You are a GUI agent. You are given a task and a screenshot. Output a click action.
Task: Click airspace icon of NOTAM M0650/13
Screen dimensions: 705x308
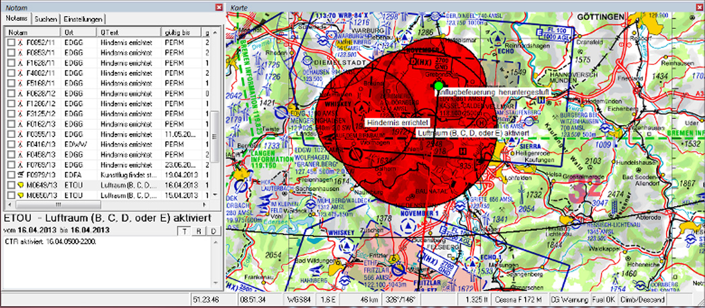(21, 194)
